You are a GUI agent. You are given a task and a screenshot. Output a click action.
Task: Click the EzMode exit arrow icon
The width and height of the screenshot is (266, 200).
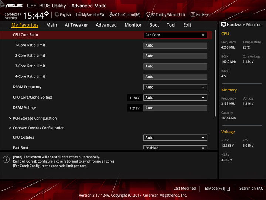228,189
